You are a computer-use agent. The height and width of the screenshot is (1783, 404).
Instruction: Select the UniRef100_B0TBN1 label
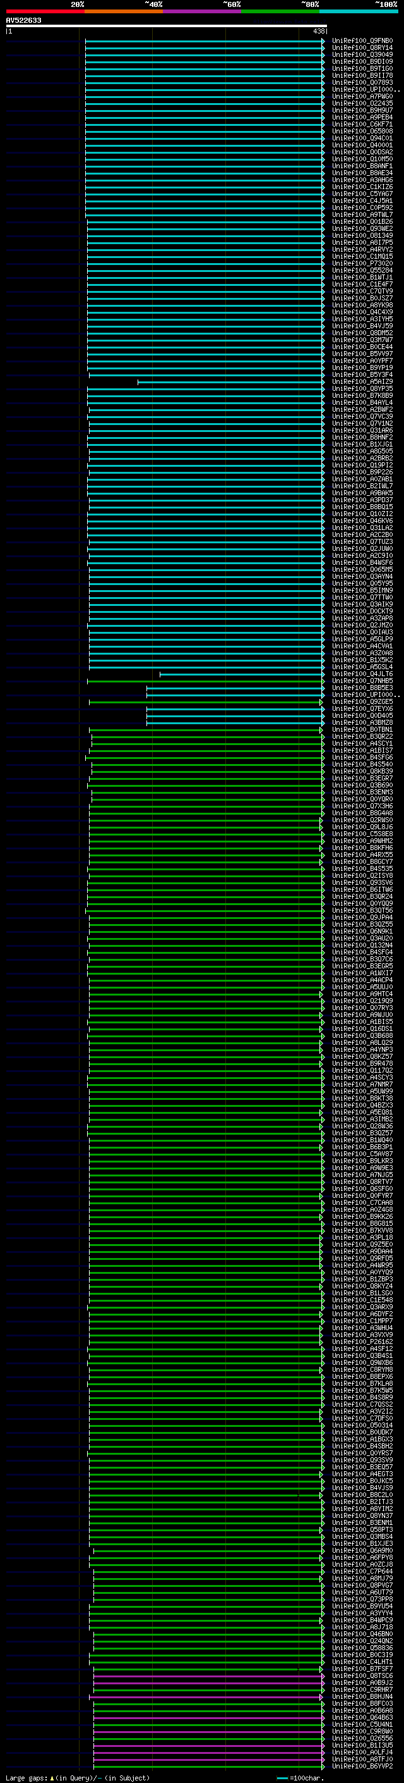point(362,729)
